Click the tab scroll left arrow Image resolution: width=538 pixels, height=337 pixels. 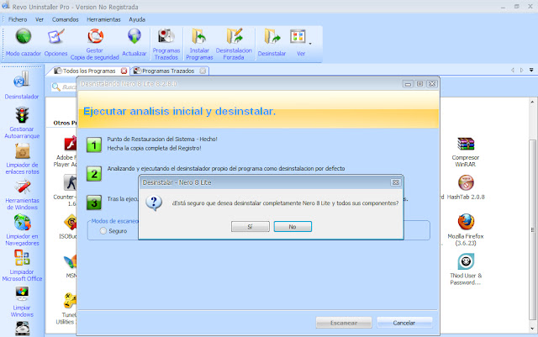[513, 70]
